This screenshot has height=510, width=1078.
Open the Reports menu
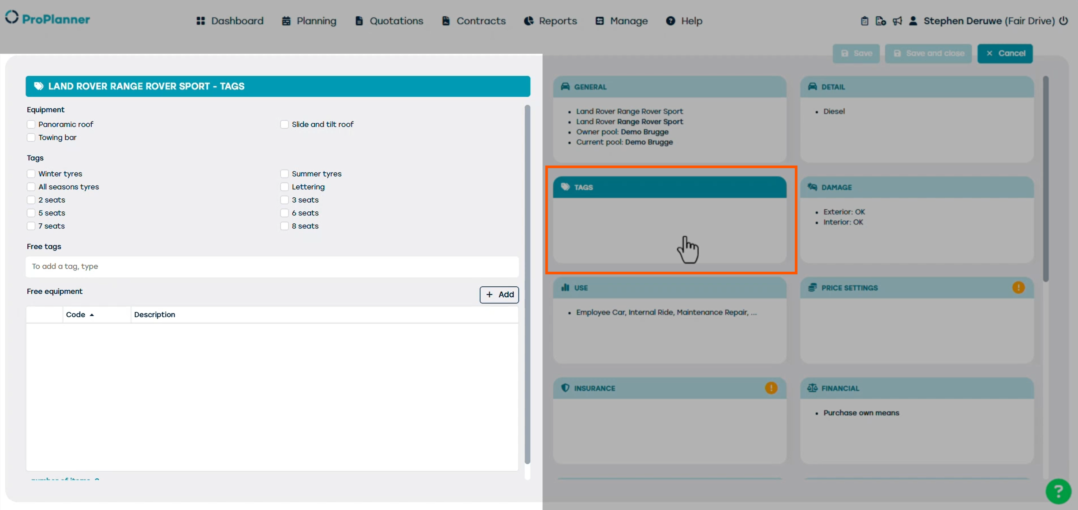551,21
